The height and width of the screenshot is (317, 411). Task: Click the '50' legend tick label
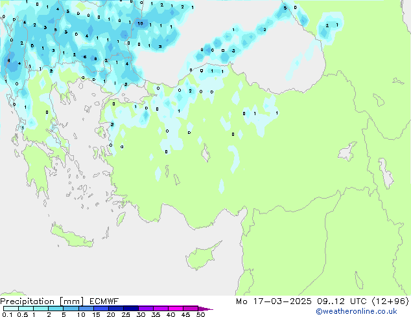click(x=201, y=314)
